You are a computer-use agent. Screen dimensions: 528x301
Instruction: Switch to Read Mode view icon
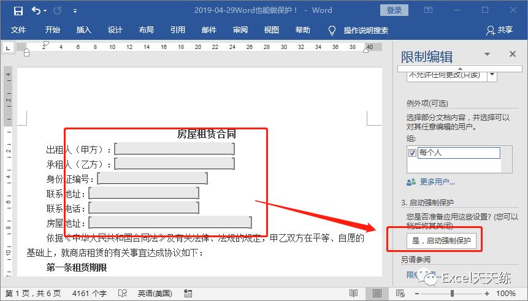tap(353, 293)
